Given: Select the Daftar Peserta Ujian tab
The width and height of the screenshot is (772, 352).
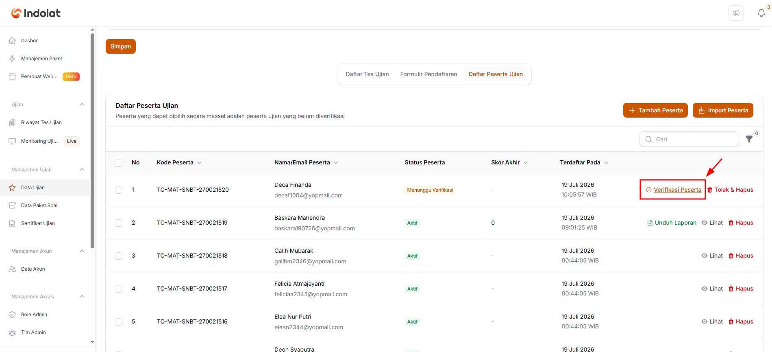Looking at the screenshot, I should pyautogui.click(x=496, y=74).
